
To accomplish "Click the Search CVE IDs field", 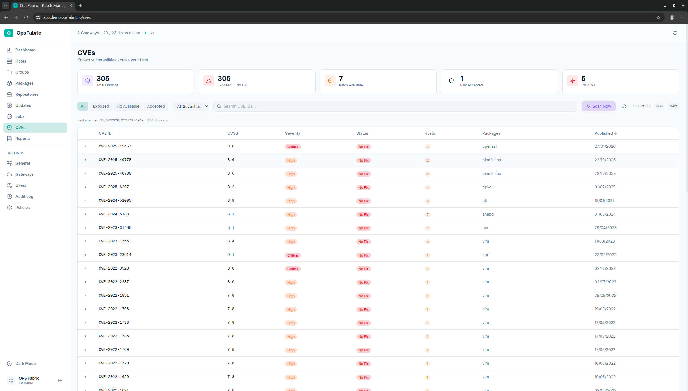I will tap(395, 106).
